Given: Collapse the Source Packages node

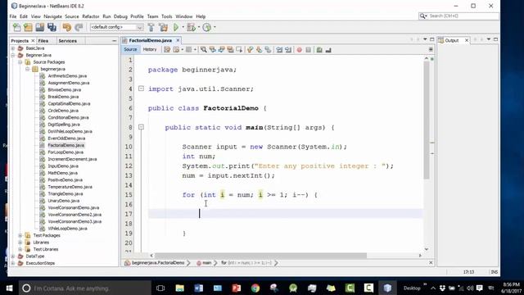Looking at the screenshot, I should [x=20, y=62].
